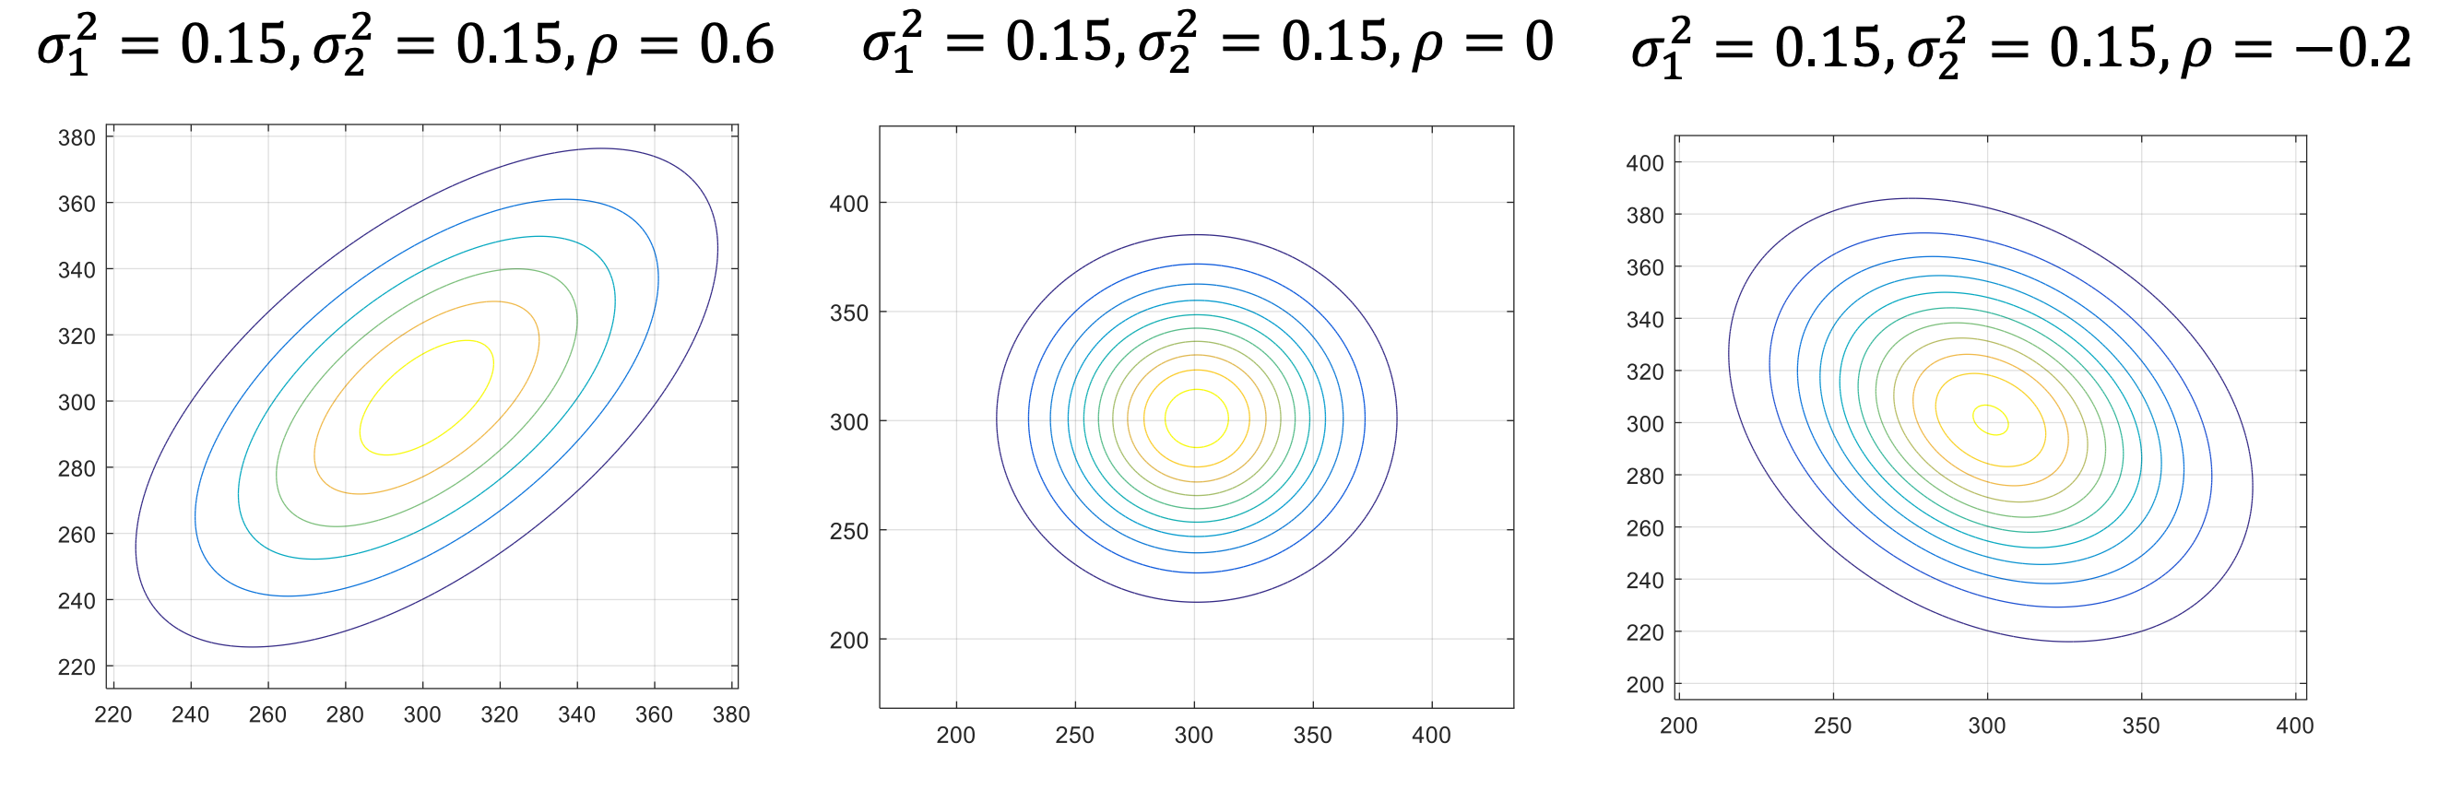Select x-axis tick label 400 in middle plot
The image size is (2438, 790).
[1431, 735]
